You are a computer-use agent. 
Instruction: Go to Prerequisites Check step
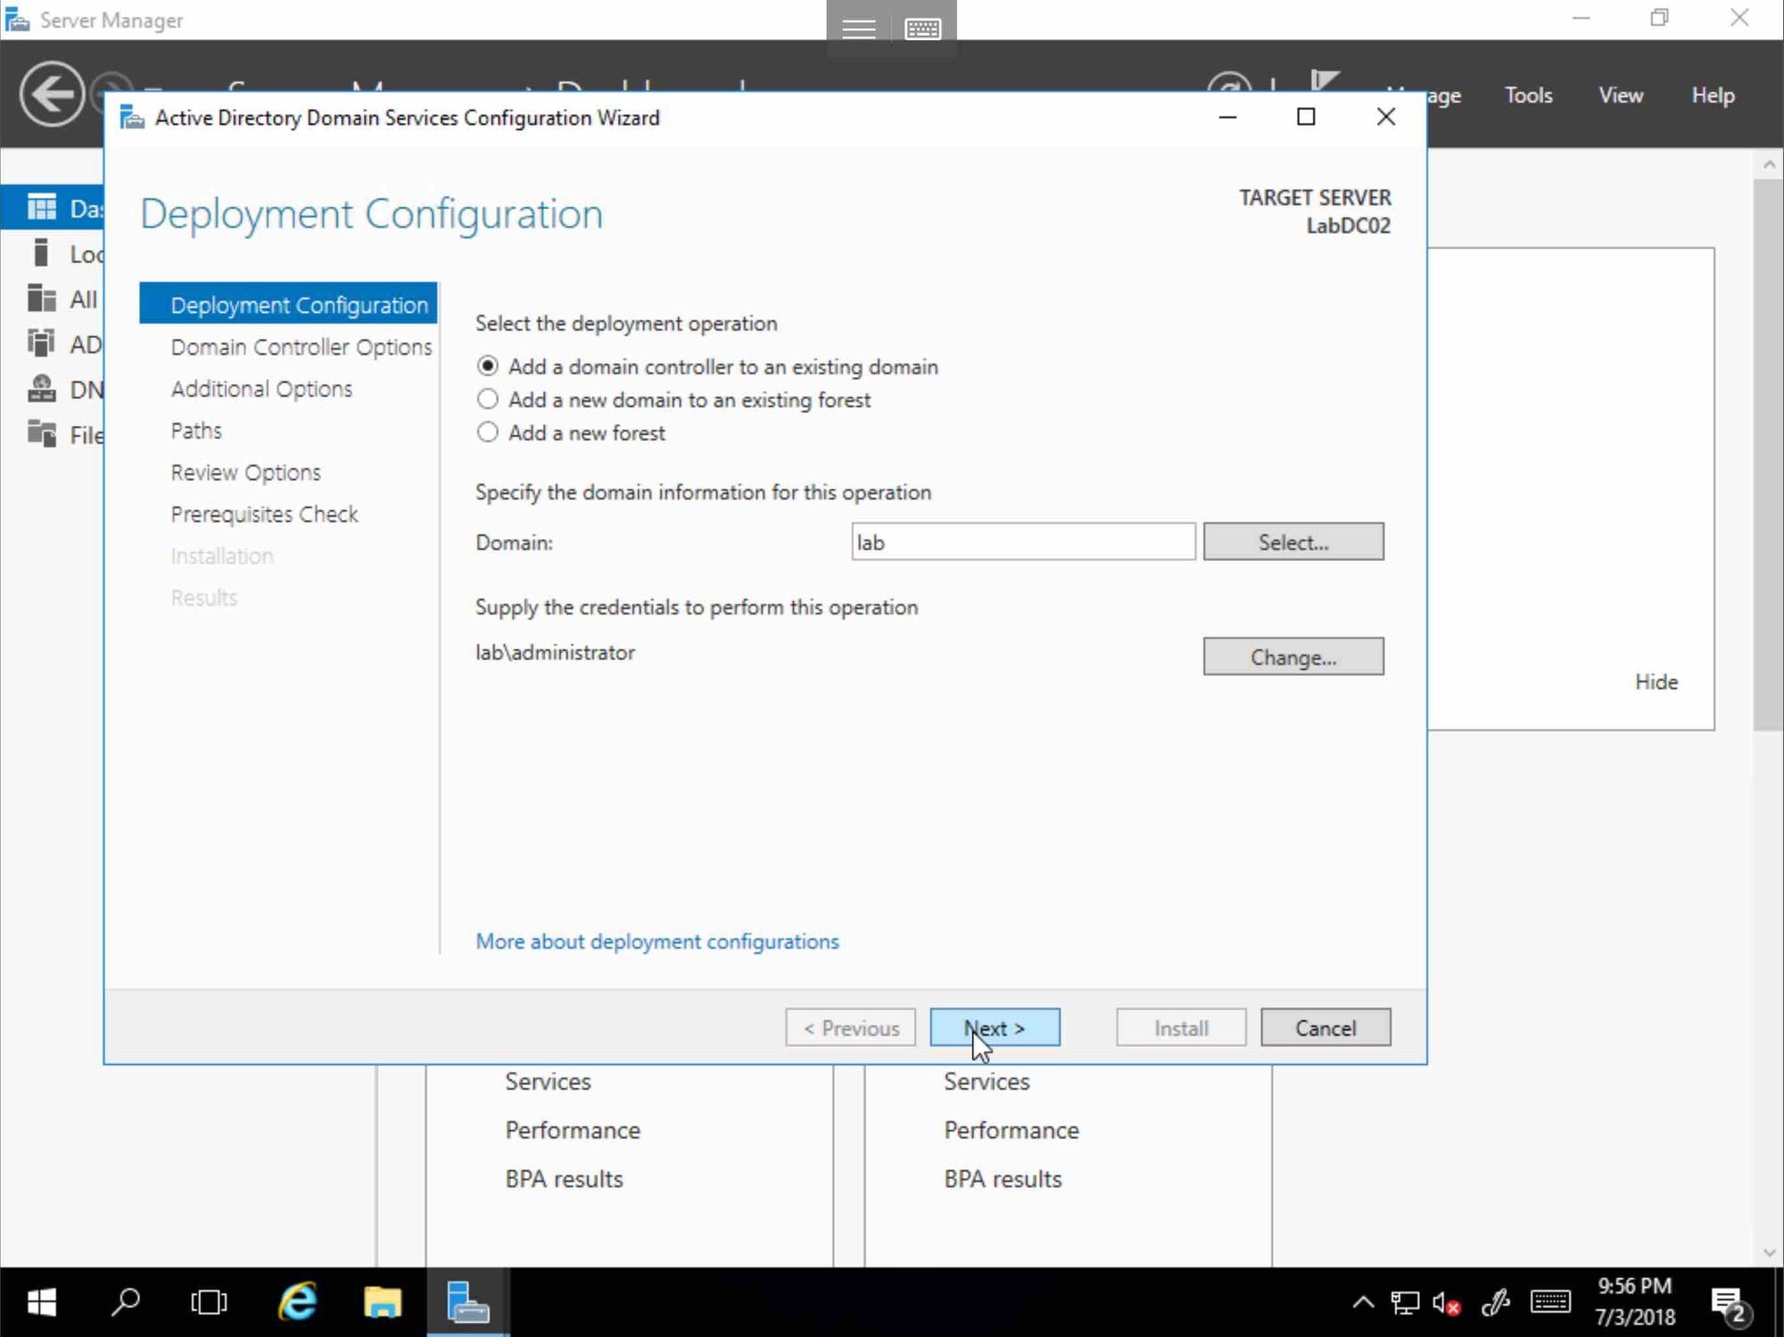coord(264,515)
